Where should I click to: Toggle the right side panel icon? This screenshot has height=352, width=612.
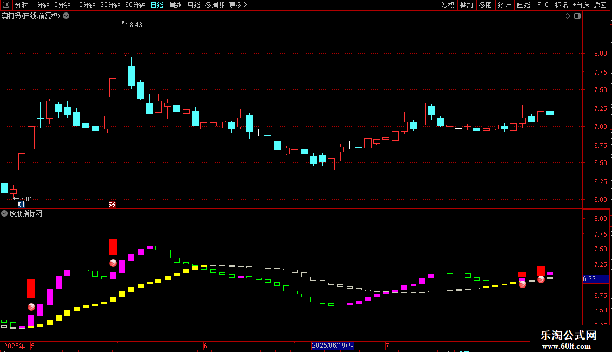[x=577, y=16]
